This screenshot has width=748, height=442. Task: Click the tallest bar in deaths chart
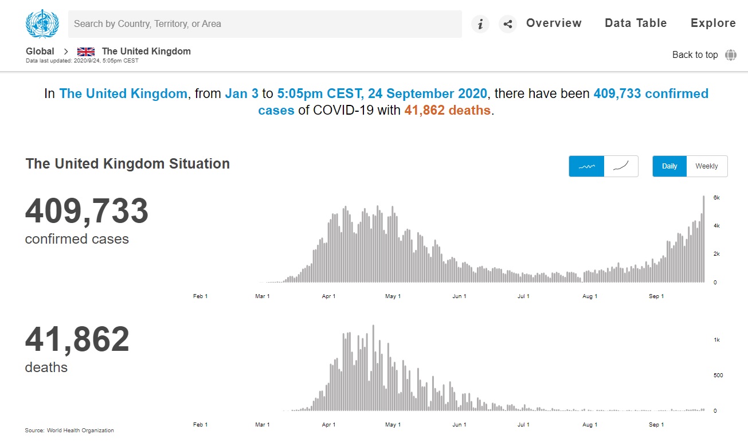[373, 368]
